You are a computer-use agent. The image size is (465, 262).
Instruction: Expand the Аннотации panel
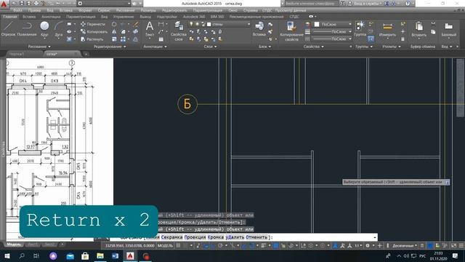click(x=155, y=47)
